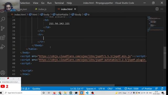This screenshot has height=95, width=168.
Task: Click the closing table tag on line 36
Action: point(32,49)
